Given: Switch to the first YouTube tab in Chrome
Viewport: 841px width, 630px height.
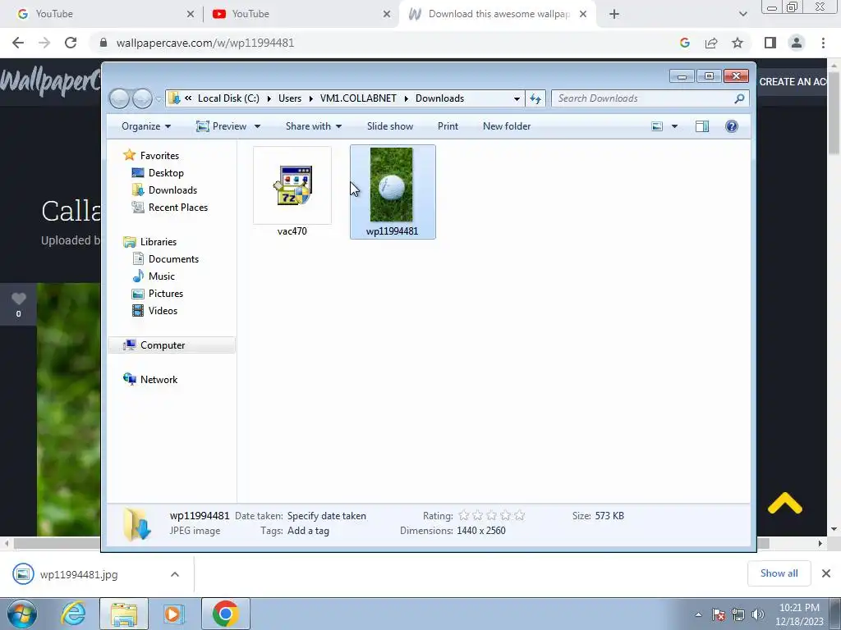Looking at the screenshot, I should (x=102, y=14).
